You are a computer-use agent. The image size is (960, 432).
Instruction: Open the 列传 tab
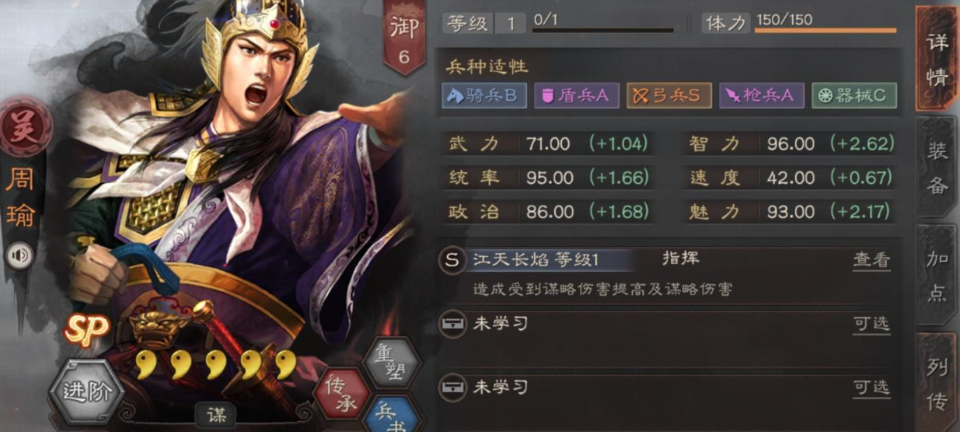point(937,382)
